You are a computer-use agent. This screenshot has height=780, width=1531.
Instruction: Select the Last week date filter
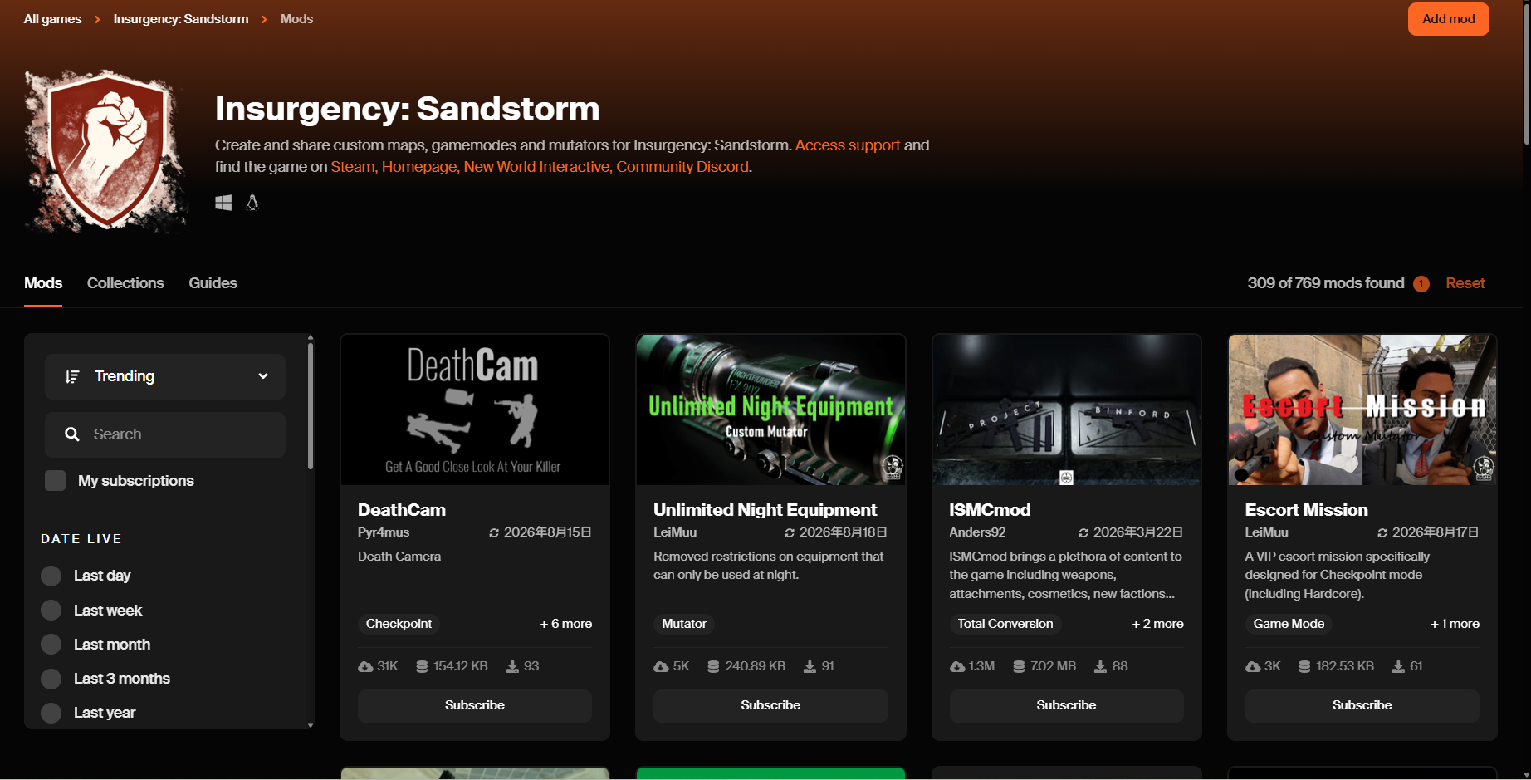[51, 611]
